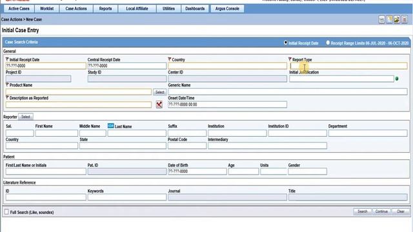
Task: Click the Product Name field
Action: click(x=79, y=92)
